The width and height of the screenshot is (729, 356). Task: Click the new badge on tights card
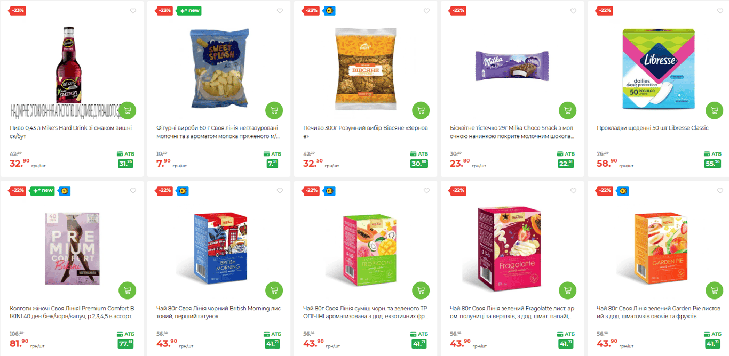42,191
